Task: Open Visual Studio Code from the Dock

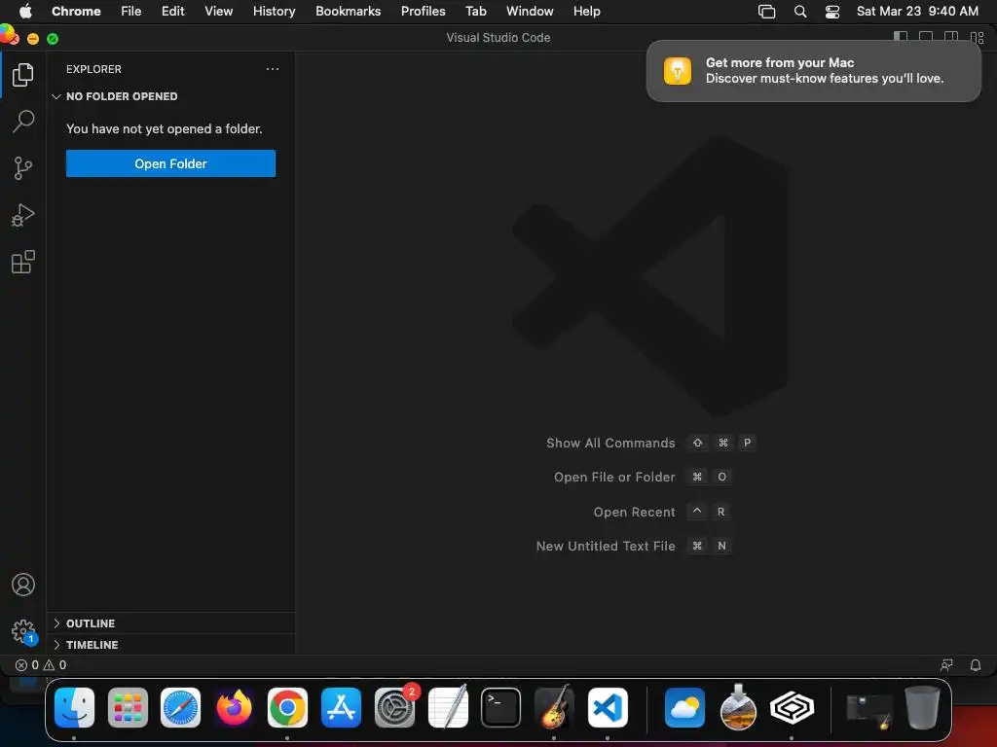Action: click(608, 707)
